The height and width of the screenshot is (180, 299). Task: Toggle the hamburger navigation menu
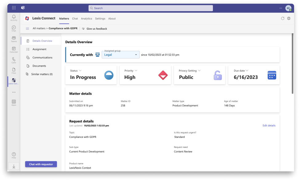[x=27, y=28]
